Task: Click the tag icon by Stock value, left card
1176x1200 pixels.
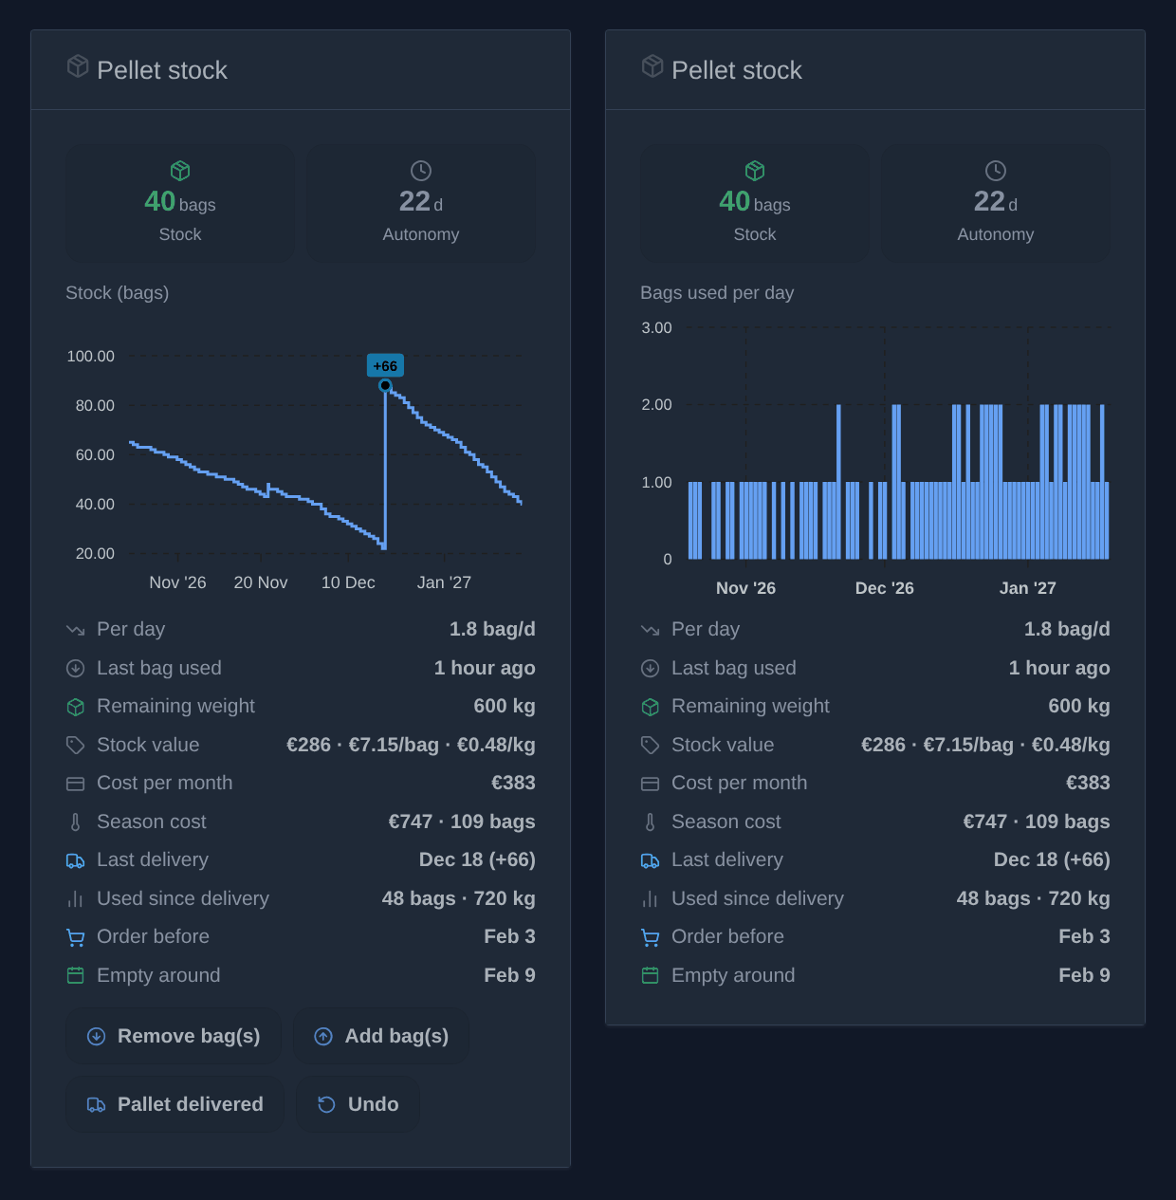Action: [76, 746]
